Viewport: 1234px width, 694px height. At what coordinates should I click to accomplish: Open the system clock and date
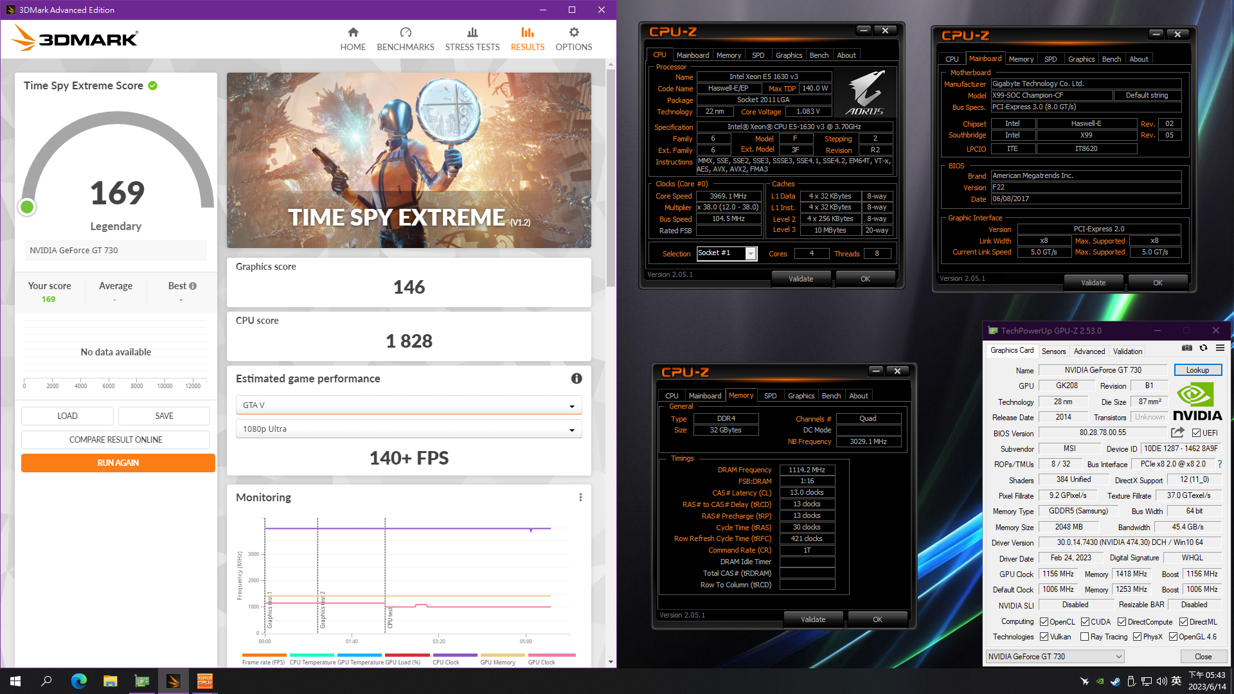pos(1206,681)
